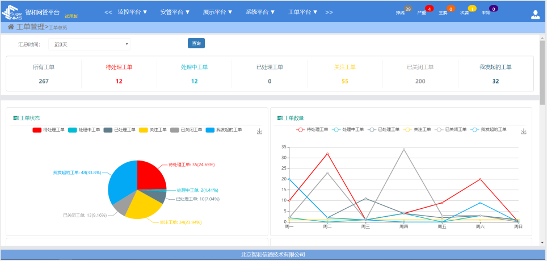Toggle 关注工单 in pie chart legend

pos(153,130)
